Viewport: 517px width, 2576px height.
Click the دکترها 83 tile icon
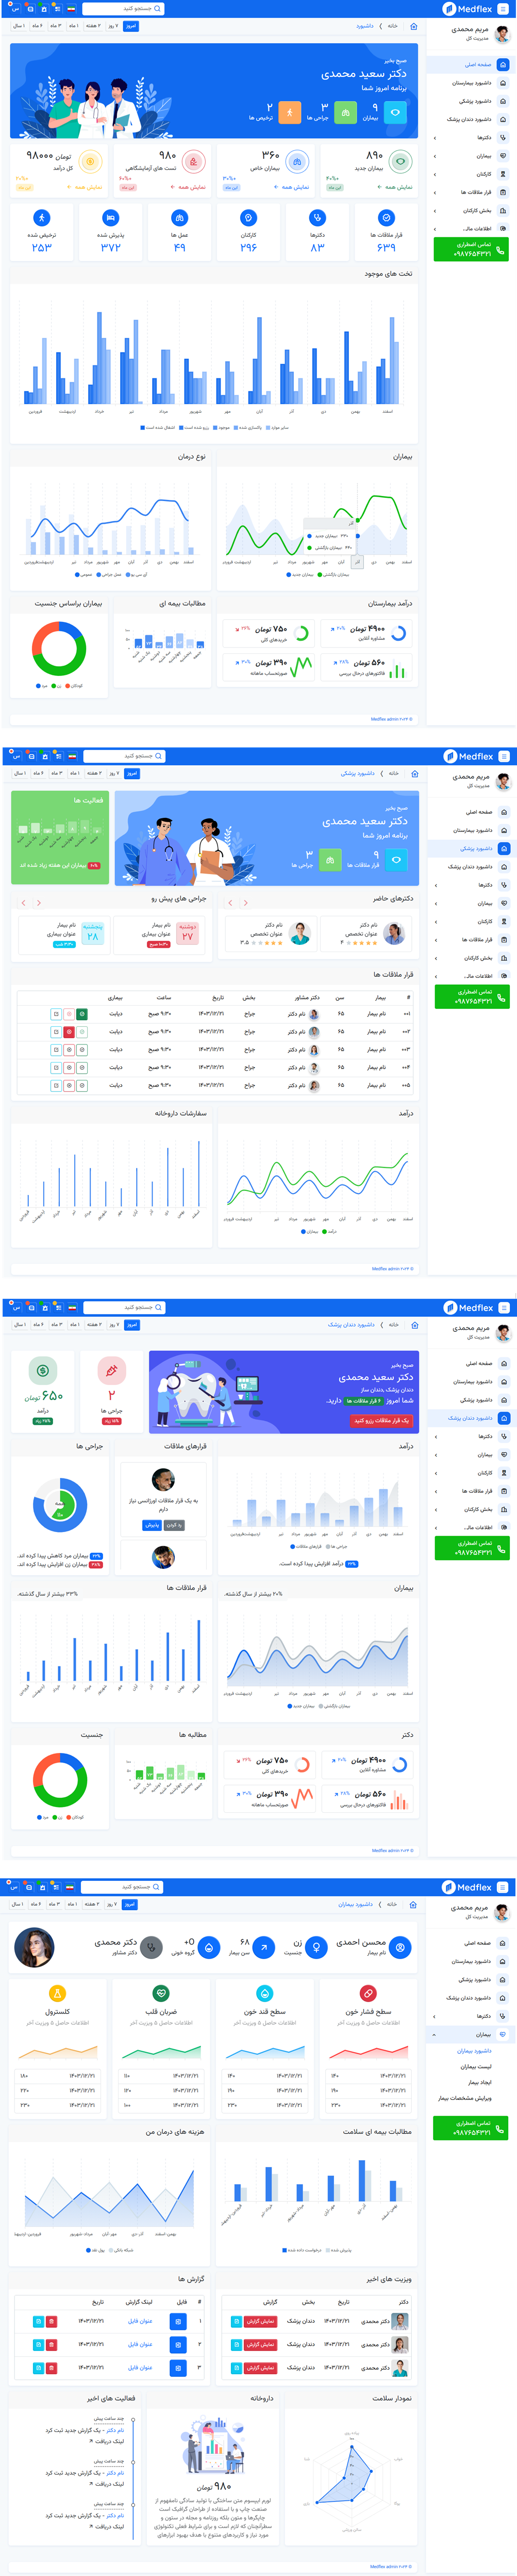pos(318,217)
